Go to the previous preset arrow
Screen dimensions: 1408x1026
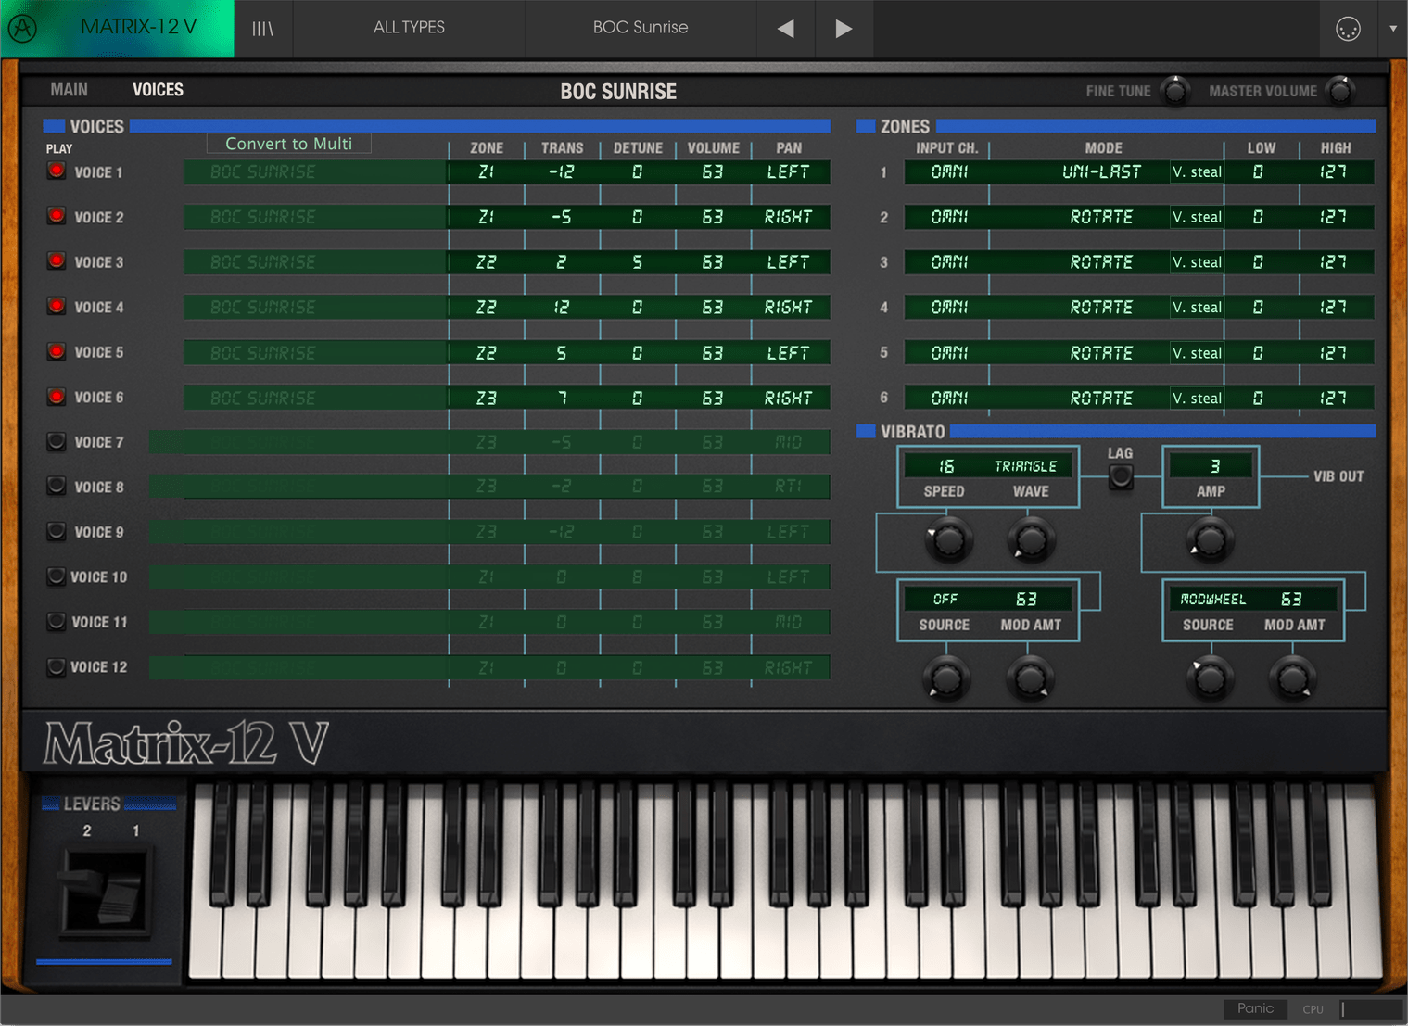pos(786,28)
